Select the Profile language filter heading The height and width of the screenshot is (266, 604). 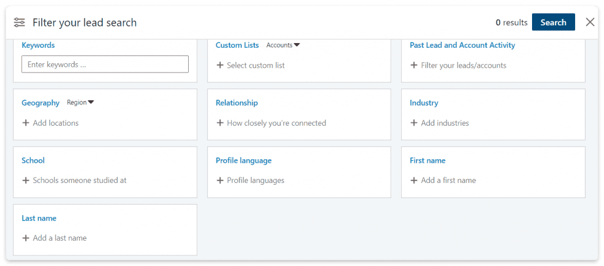point(243,160)
